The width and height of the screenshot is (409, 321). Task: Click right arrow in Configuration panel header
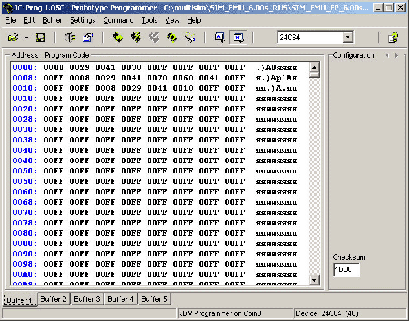coord(397,56)
